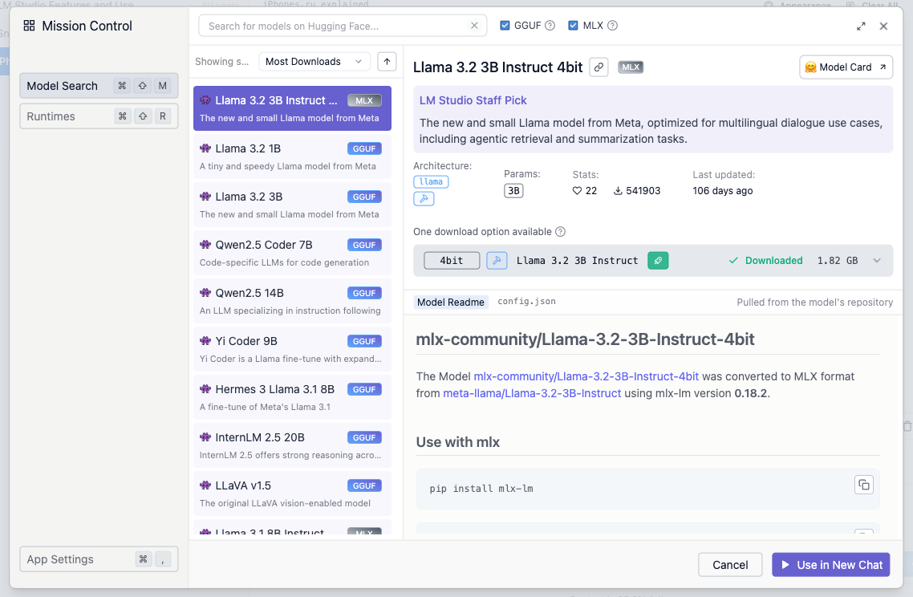Viewport: 913px width, 597px height.
Task: Expand Mission Control to full screen
Action: (861, 26)
